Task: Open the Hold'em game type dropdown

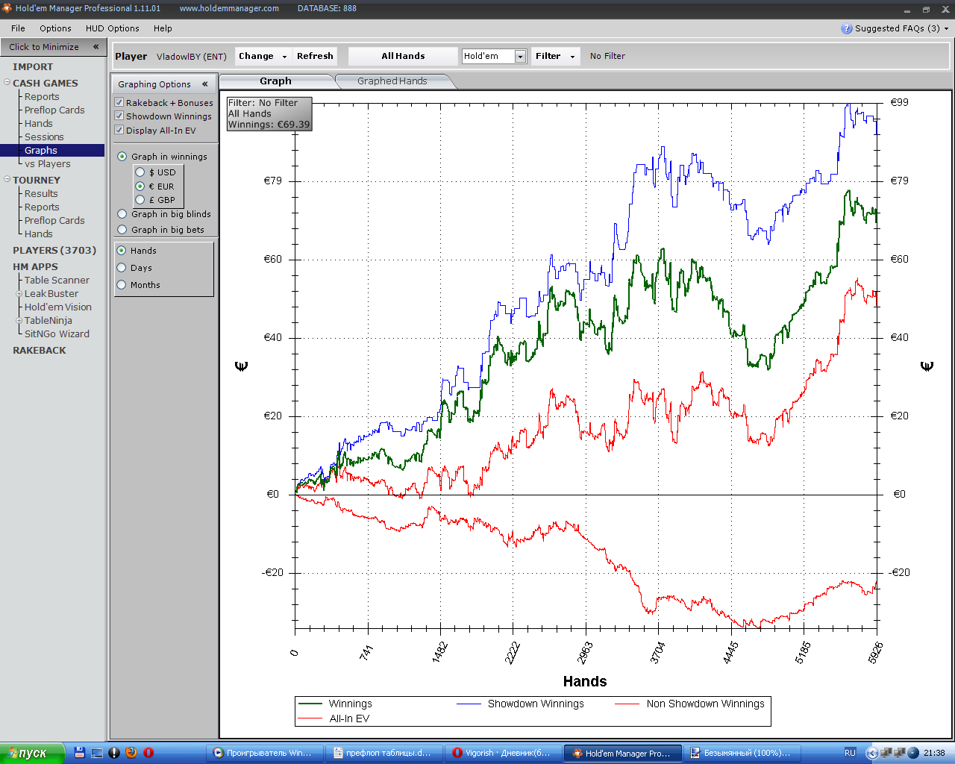Action: [x=520, y=57]
